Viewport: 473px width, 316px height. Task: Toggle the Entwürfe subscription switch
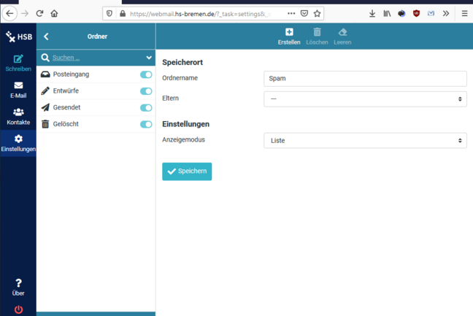146,91
